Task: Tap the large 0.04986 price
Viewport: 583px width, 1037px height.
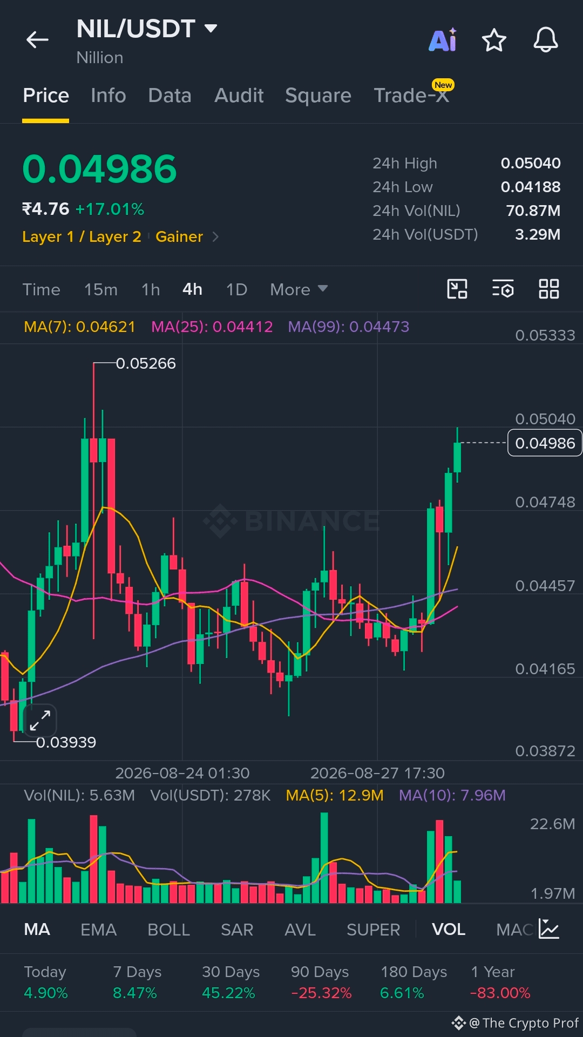Action: click(99, 169)
